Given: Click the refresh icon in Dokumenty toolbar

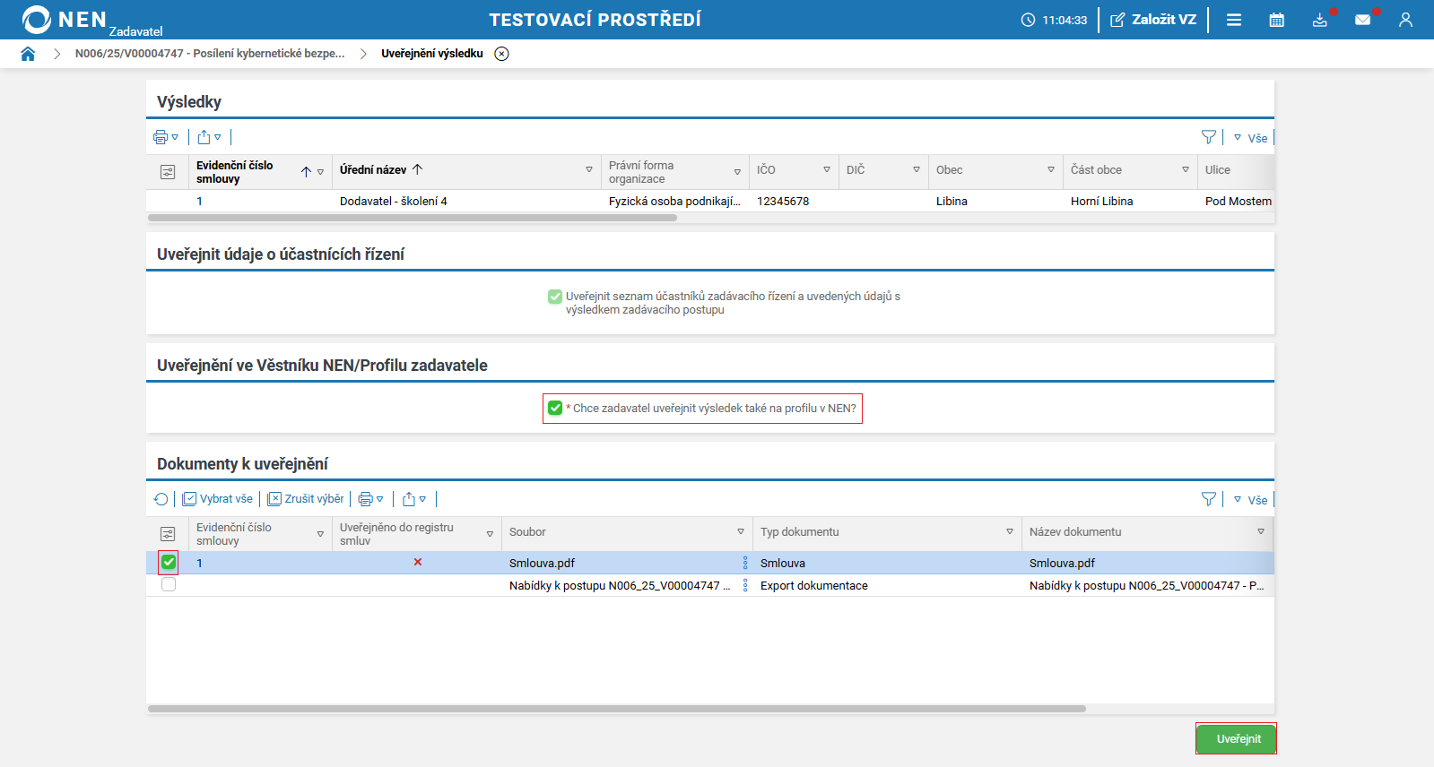Looking at the screenshot, I should [x=161, y=499].
